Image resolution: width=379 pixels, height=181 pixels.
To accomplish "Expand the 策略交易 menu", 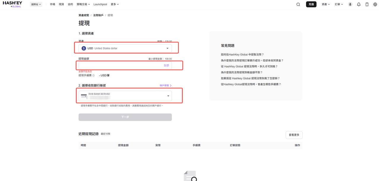I will point(83,4).
